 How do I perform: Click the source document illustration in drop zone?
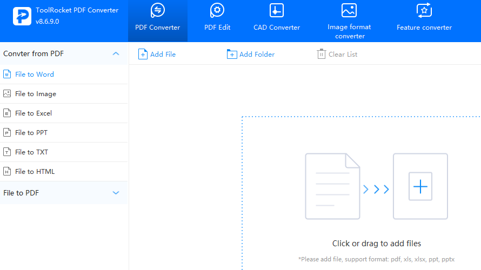point(332,186)
